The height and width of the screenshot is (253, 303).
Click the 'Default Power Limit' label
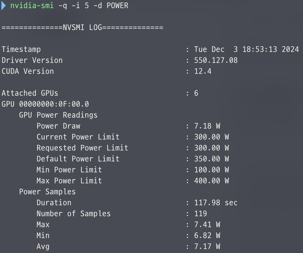pos(78,159)
